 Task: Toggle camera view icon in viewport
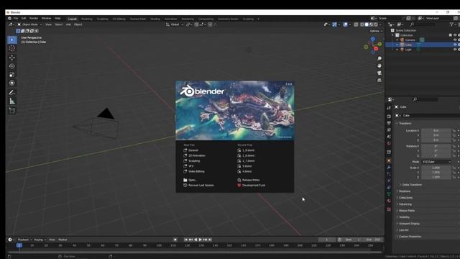[379, 73]
